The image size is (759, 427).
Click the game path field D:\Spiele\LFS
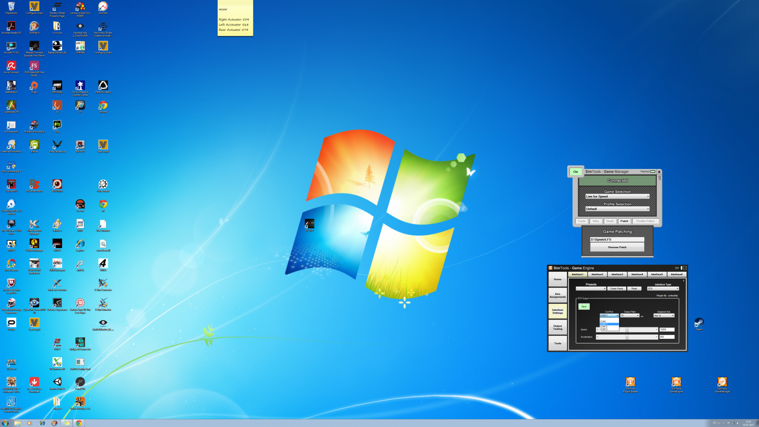pos(617,240)
